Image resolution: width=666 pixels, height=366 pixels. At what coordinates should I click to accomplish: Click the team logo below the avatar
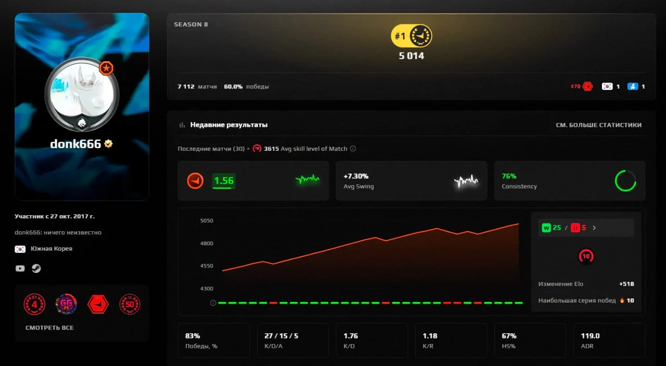coord(82,123)
